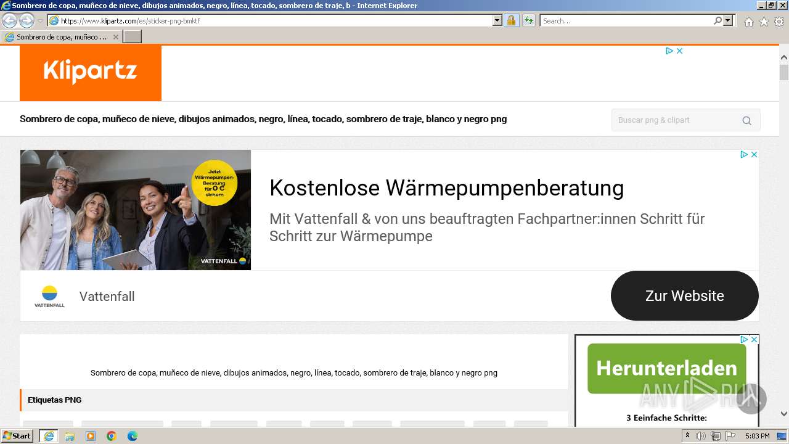Open Internet Explorer taskbar icon

48,436
